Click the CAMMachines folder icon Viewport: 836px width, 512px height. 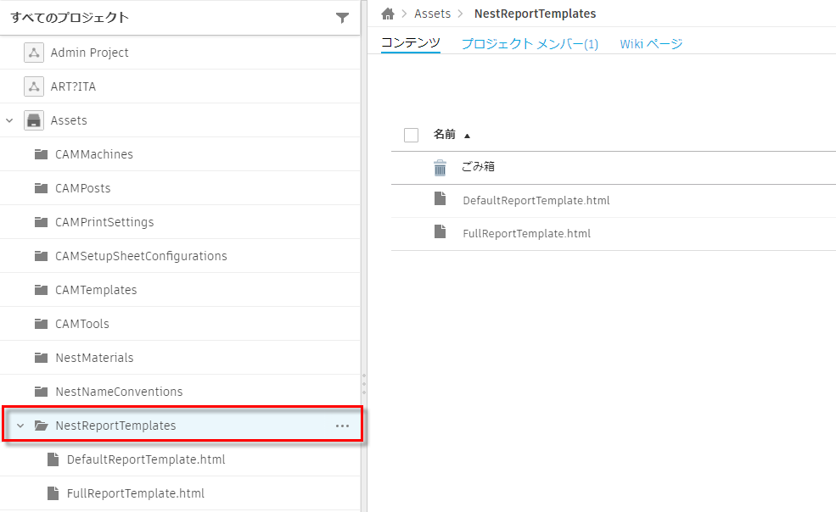point(42,153)
